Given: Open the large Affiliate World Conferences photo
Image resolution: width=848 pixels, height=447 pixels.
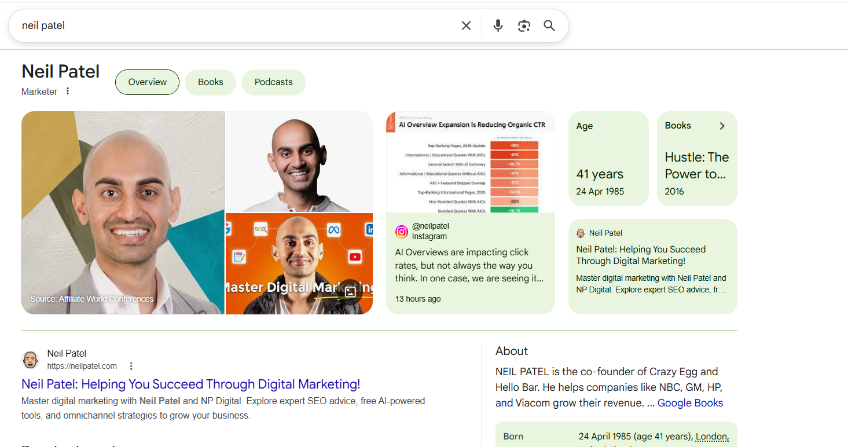Looking at the screenshot, I should [123, 212].
